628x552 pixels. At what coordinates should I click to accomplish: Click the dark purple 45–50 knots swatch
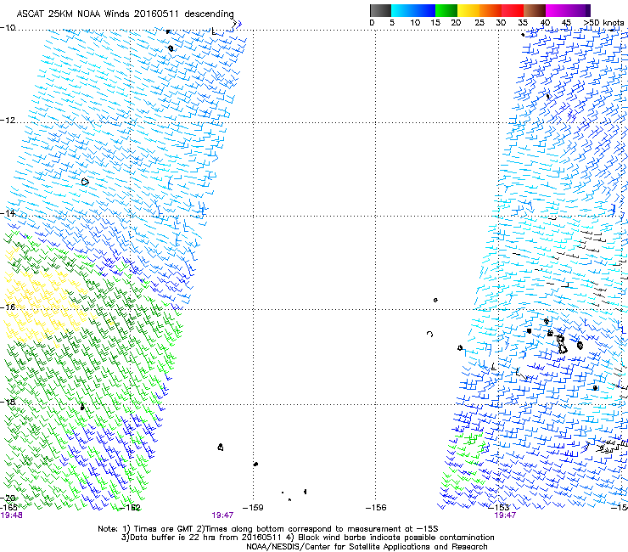[579, 10]
